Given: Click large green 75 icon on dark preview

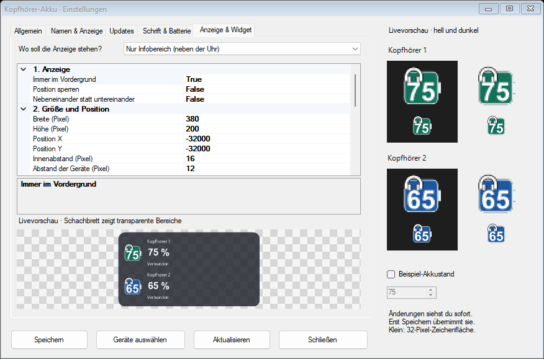Looking at the screenshot, I should [422, 86].
